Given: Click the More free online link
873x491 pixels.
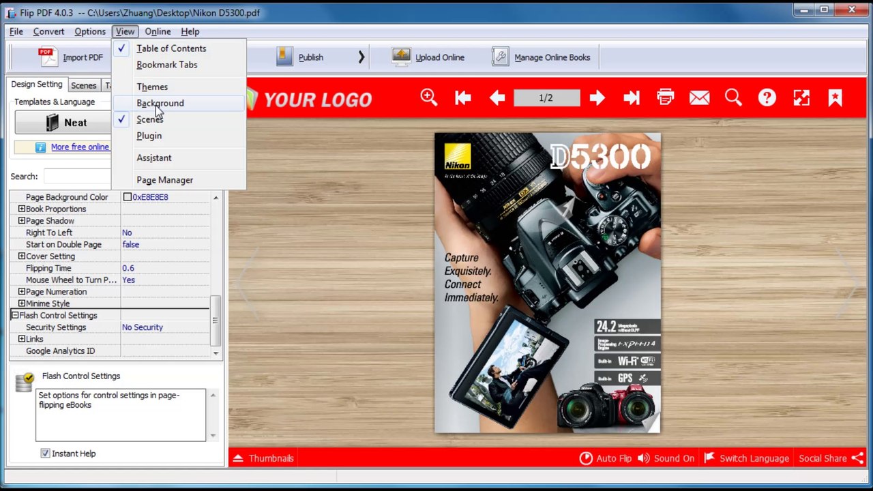Looking at the screenshot, I should click(x=80, y=147).
